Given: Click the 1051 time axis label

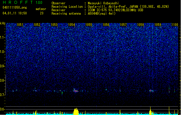Looking at the screenshot, I should 20,25.
